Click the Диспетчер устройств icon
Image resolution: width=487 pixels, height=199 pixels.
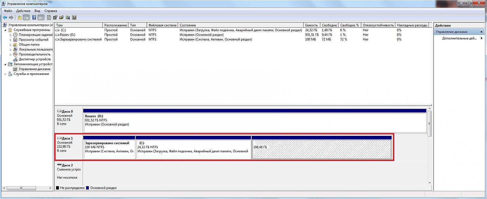pyautogui.click(x=15, y=59)
